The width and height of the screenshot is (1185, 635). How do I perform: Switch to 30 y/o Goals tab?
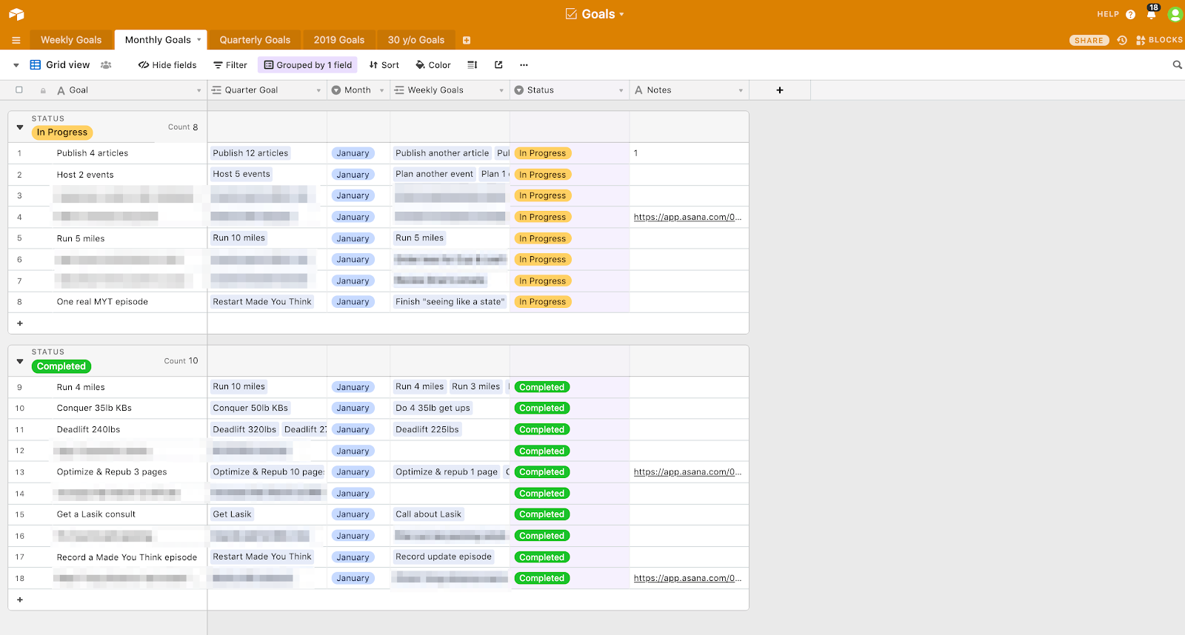[x=416, y=40]
